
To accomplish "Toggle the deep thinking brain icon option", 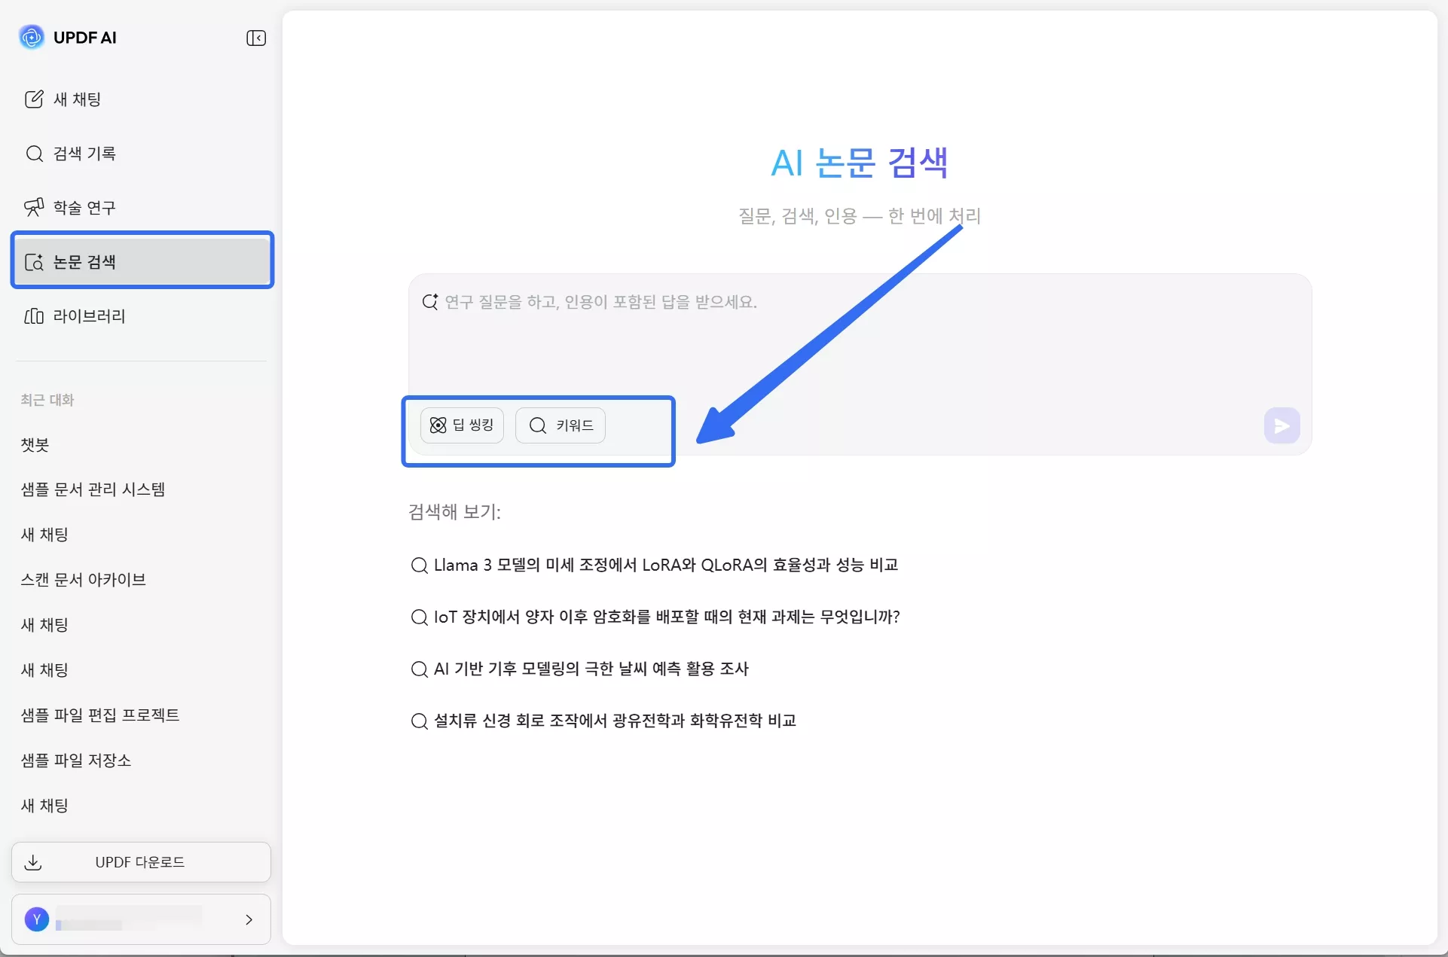I will click(438, 425).
